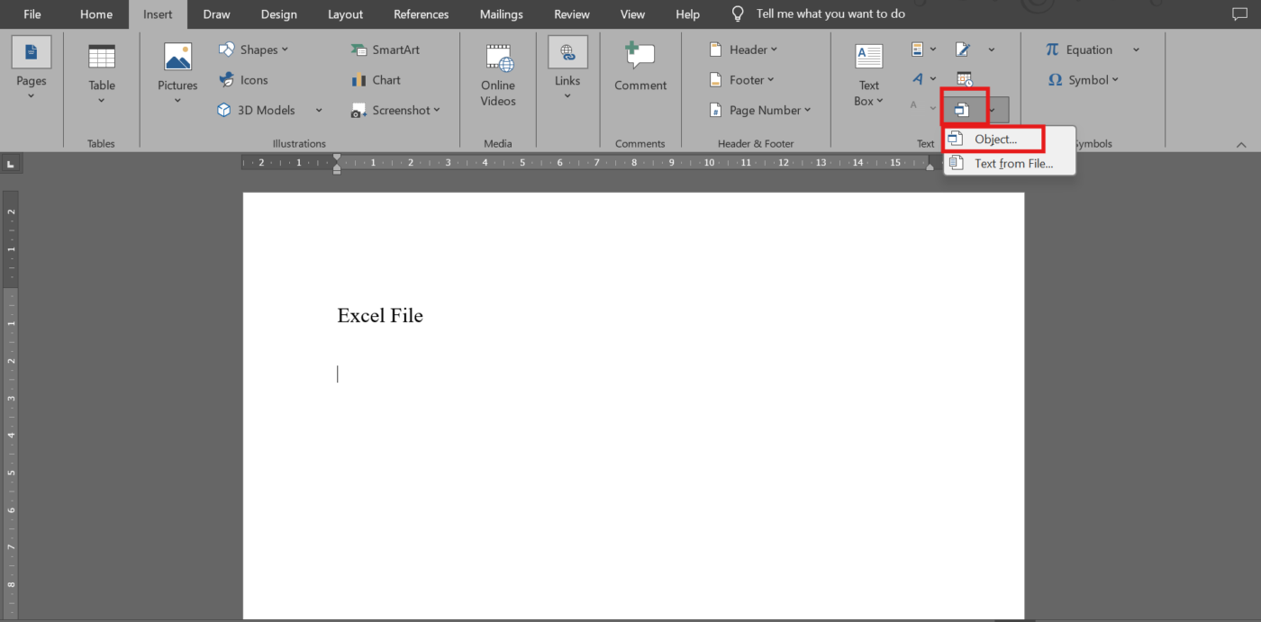Insert Icons from the Illustrations group
This screenshot has height=622, width=1261.
243,80
